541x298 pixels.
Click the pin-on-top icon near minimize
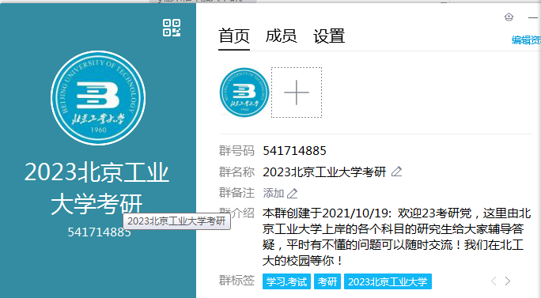509,17
